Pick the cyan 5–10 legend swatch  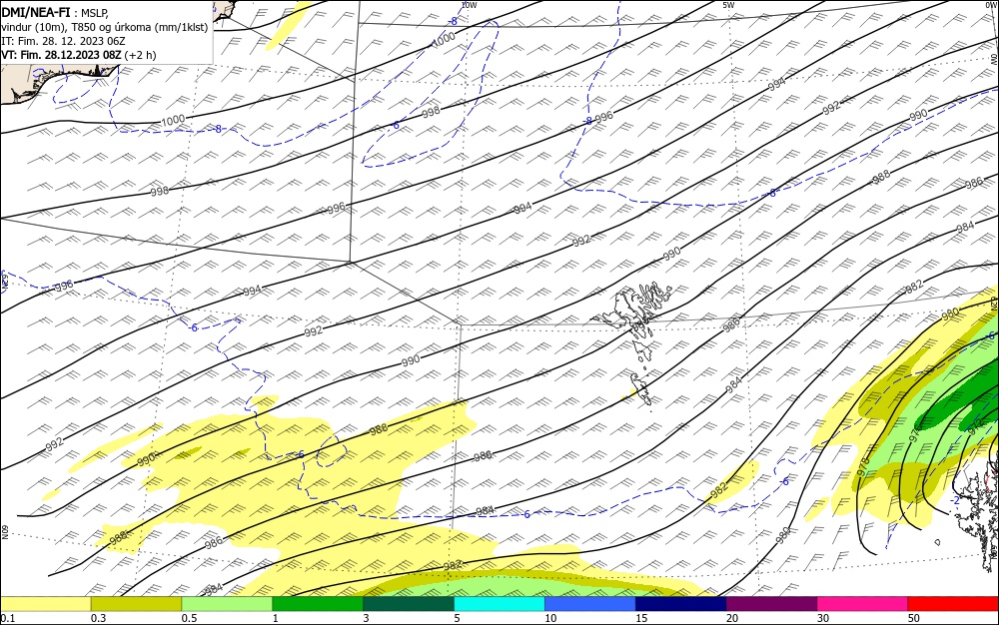click(499, 604)
